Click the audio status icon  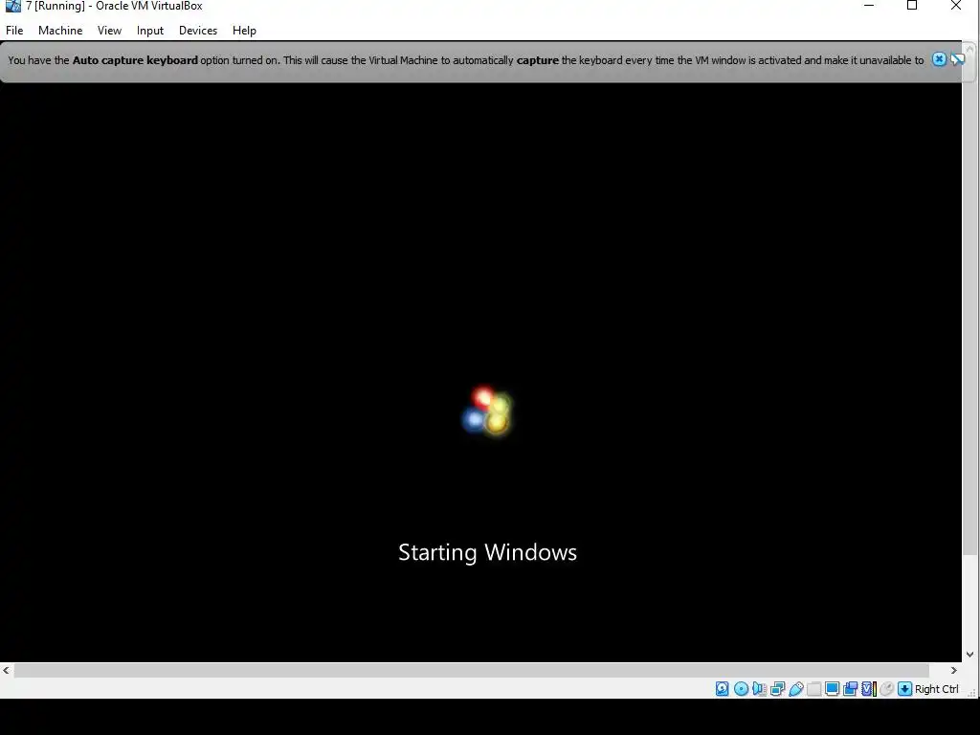click(759, 689)
